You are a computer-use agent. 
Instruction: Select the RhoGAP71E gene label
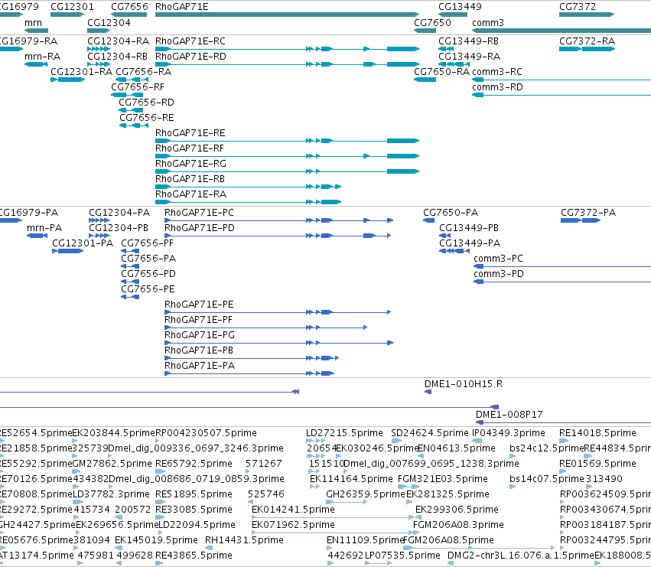click(x=181, y=7)
